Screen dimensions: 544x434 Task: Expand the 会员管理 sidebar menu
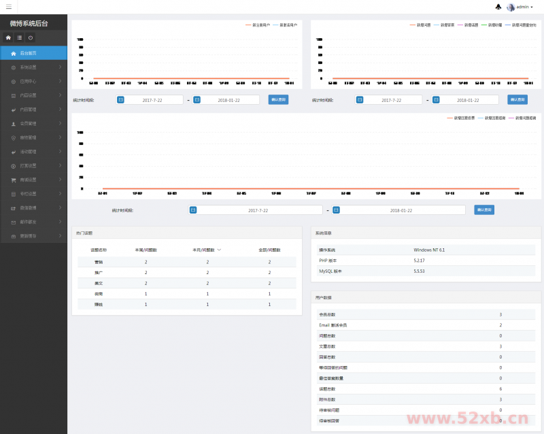click(33, 124)
